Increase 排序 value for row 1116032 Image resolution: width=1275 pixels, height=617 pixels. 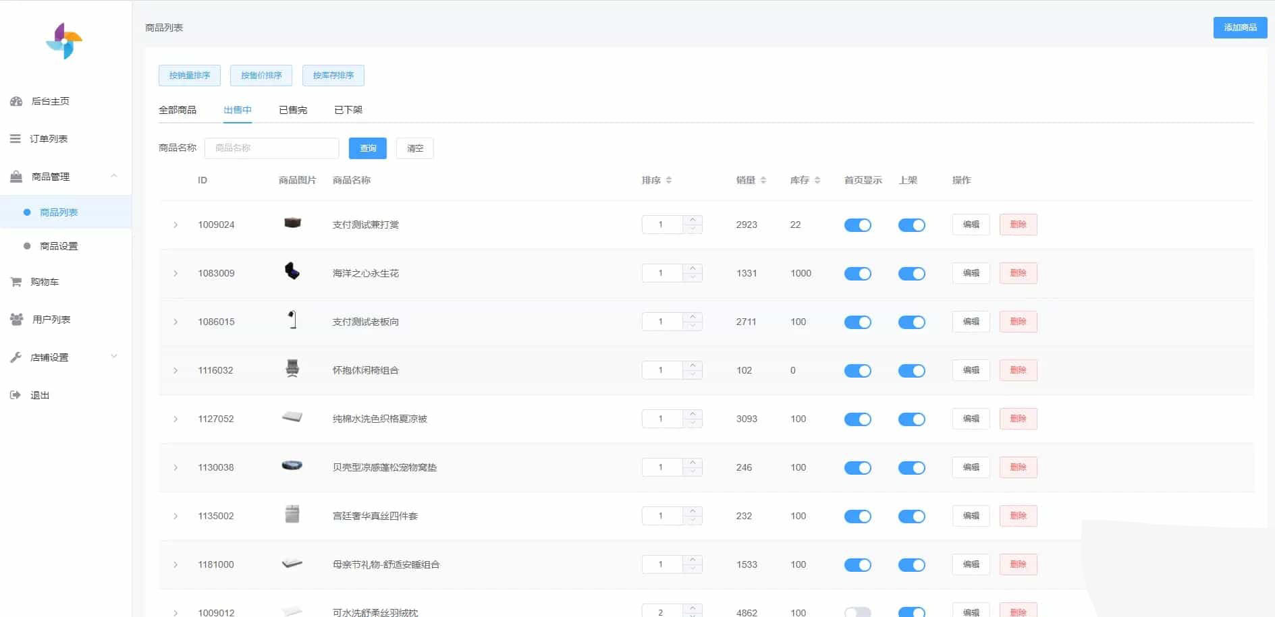pyautogui.click(x=693, y=365)
